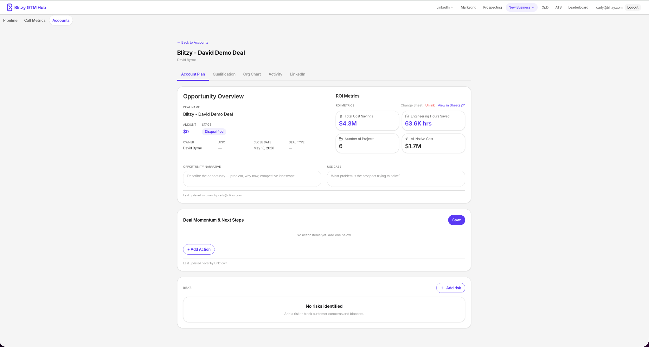
Task: Click the external-link icon after View in Sheets
Action: pos(463,105)
